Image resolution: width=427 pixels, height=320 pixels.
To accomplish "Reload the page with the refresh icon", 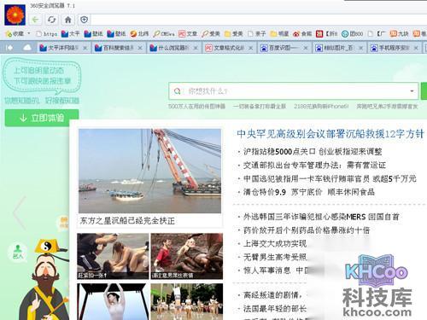I will click(51, 20).
